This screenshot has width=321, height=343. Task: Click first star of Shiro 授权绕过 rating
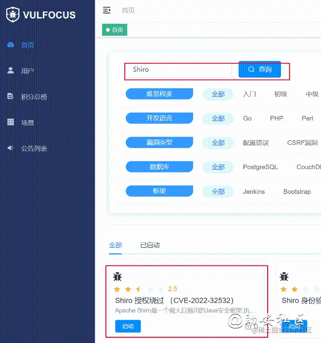click(x=117, y=289)
